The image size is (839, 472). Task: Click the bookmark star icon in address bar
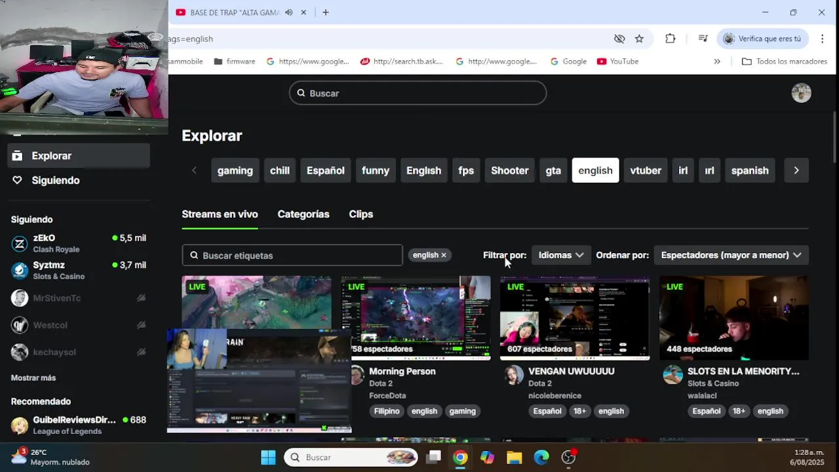point(639,39)
